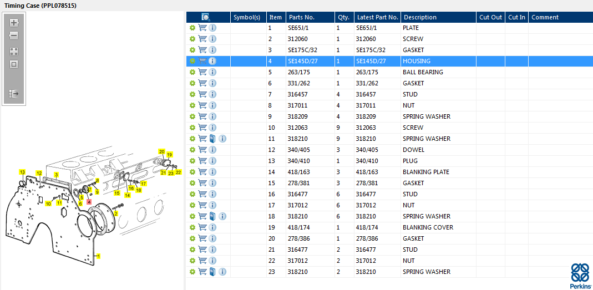Select callout 20 on the diagram
Screen dimensions: 593x290
click(161, 151)
